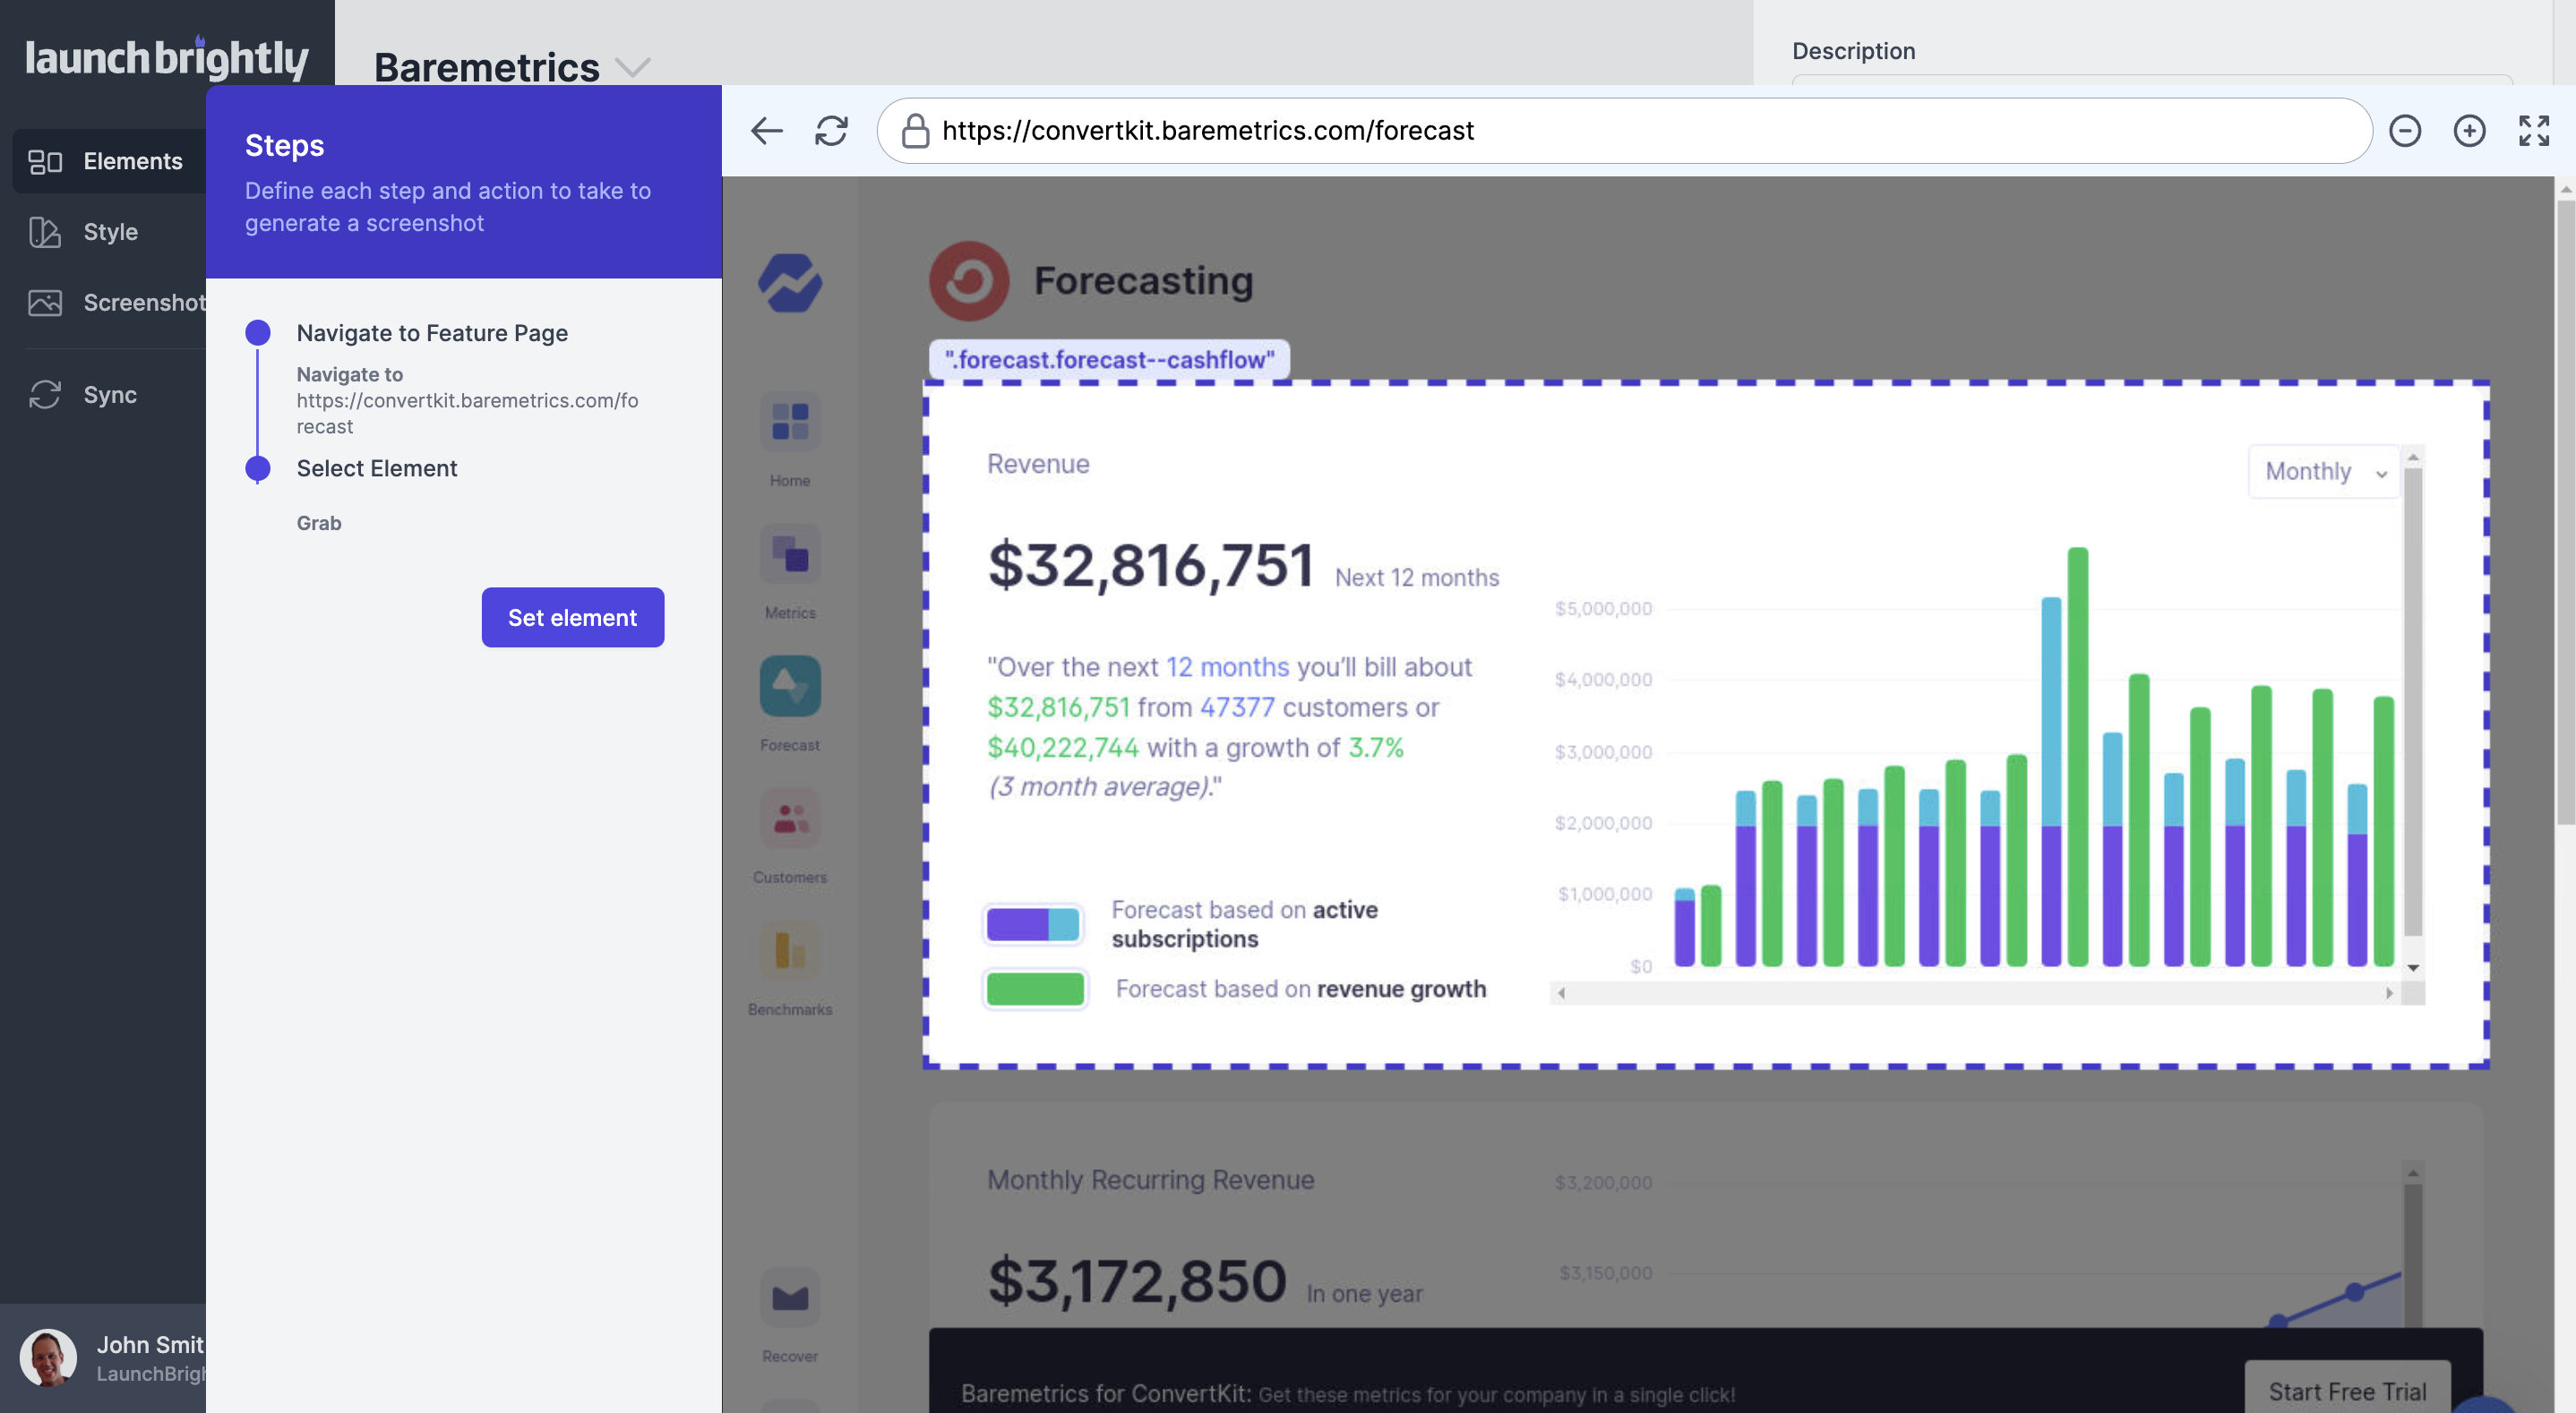Click the Navigate to URL step detail
The width and height of the screenshot is (2576, 1413).
point(467,400)
